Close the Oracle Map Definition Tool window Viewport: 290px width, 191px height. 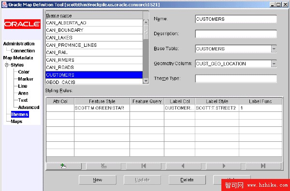tap(285, 5)
